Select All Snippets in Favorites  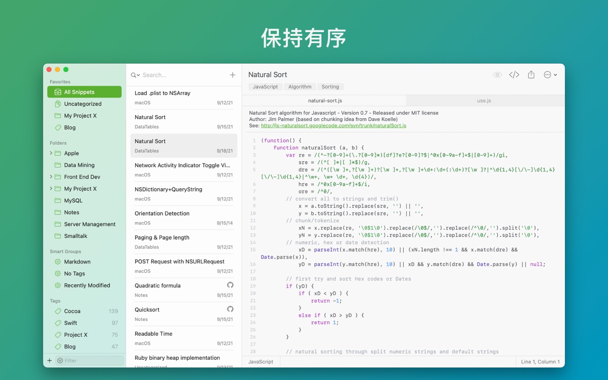click(84, 92)
